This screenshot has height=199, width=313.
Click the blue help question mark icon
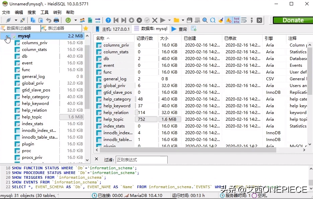108,20
